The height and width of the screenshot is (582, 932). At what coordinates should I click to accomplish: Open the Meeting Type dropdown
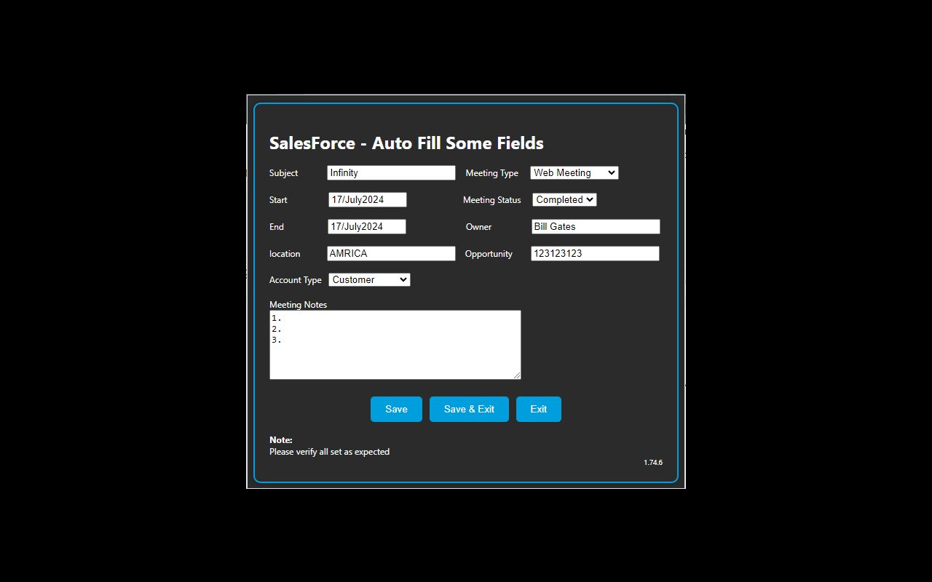click(574, 172)
